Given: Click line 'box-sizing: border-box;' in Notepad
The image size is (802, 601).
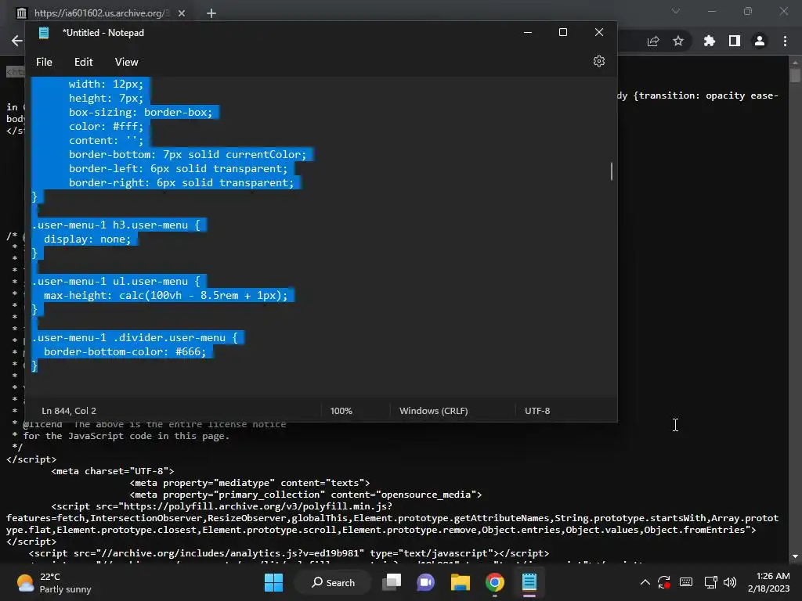Looking at the screenshot, I should point(140,113).
